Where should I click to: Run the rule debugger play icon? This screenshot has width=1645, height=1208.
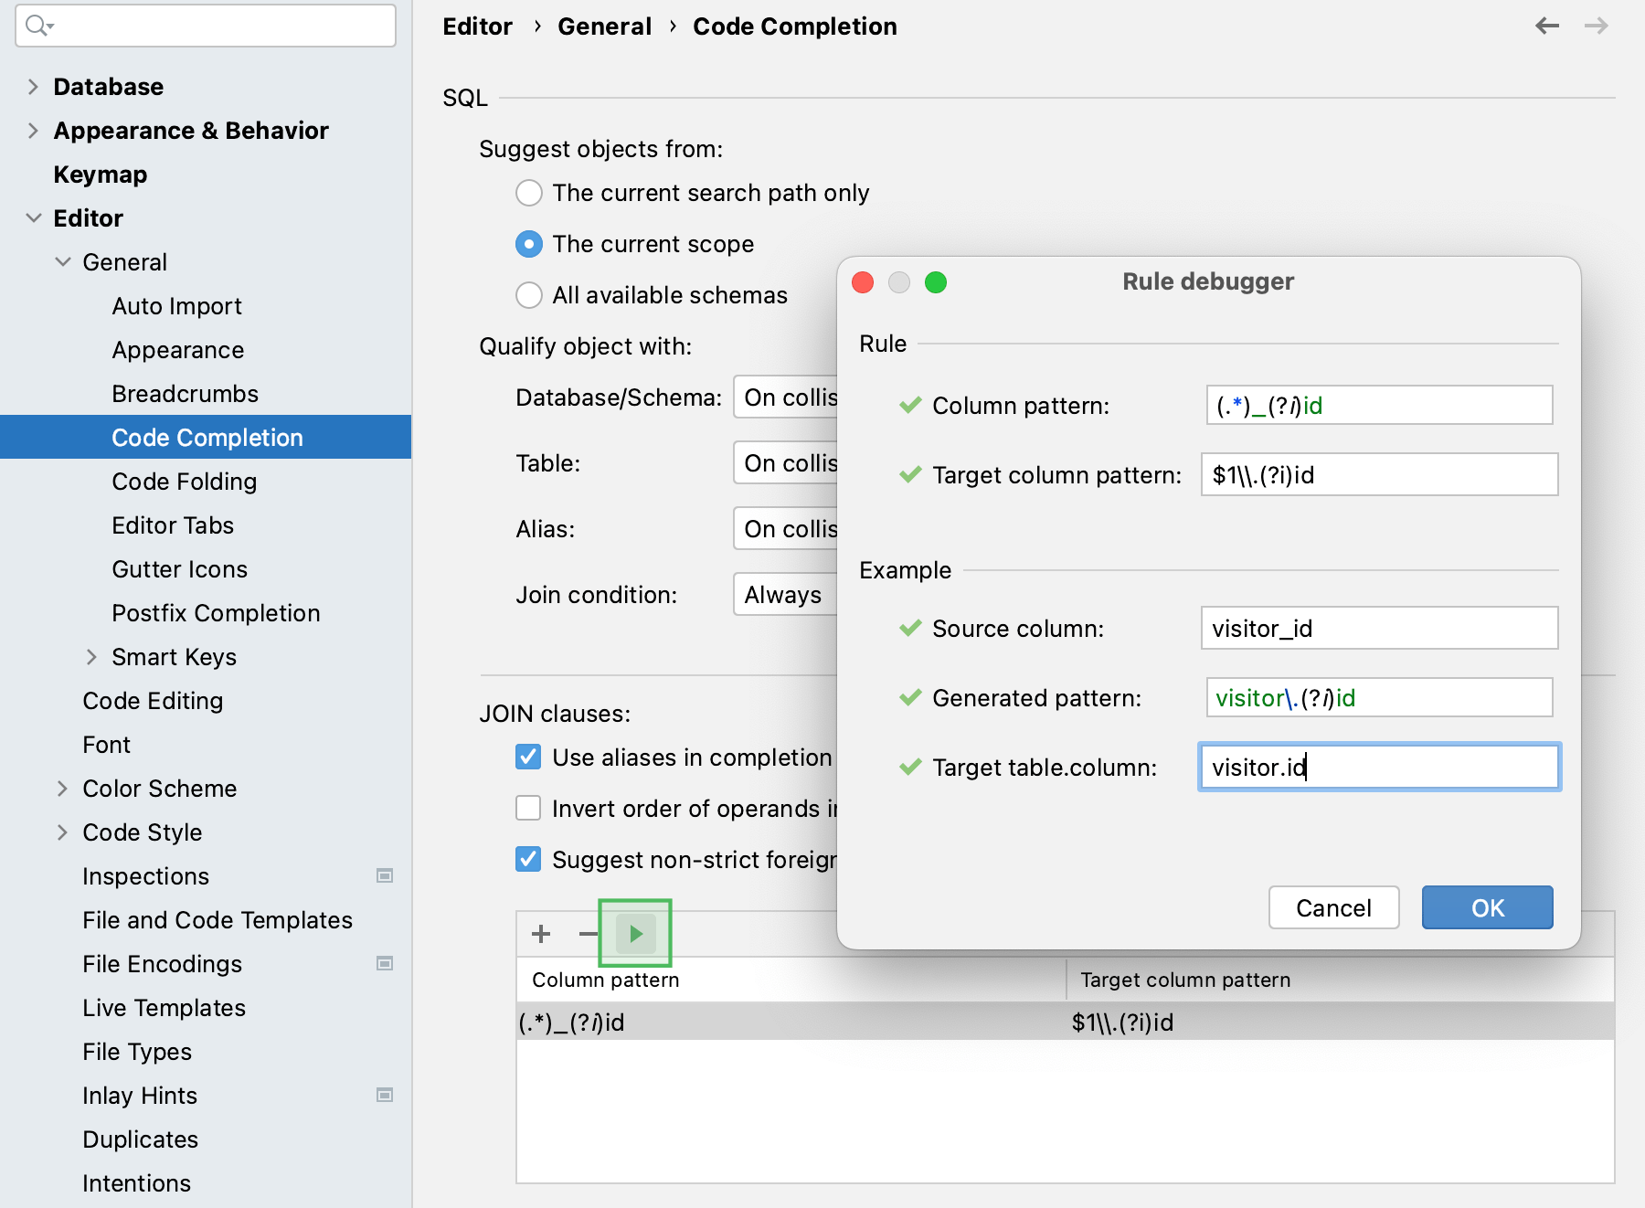[x=634, y=933]
